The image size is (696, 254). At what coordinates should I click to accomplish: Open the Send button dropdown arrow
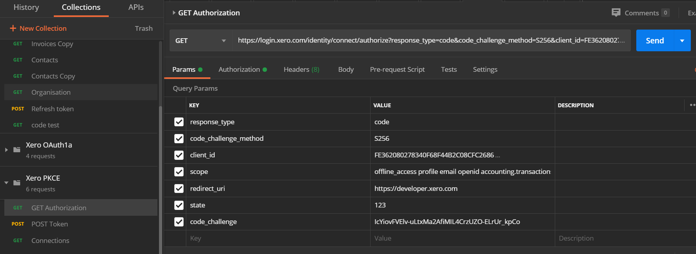pos(682,41)
